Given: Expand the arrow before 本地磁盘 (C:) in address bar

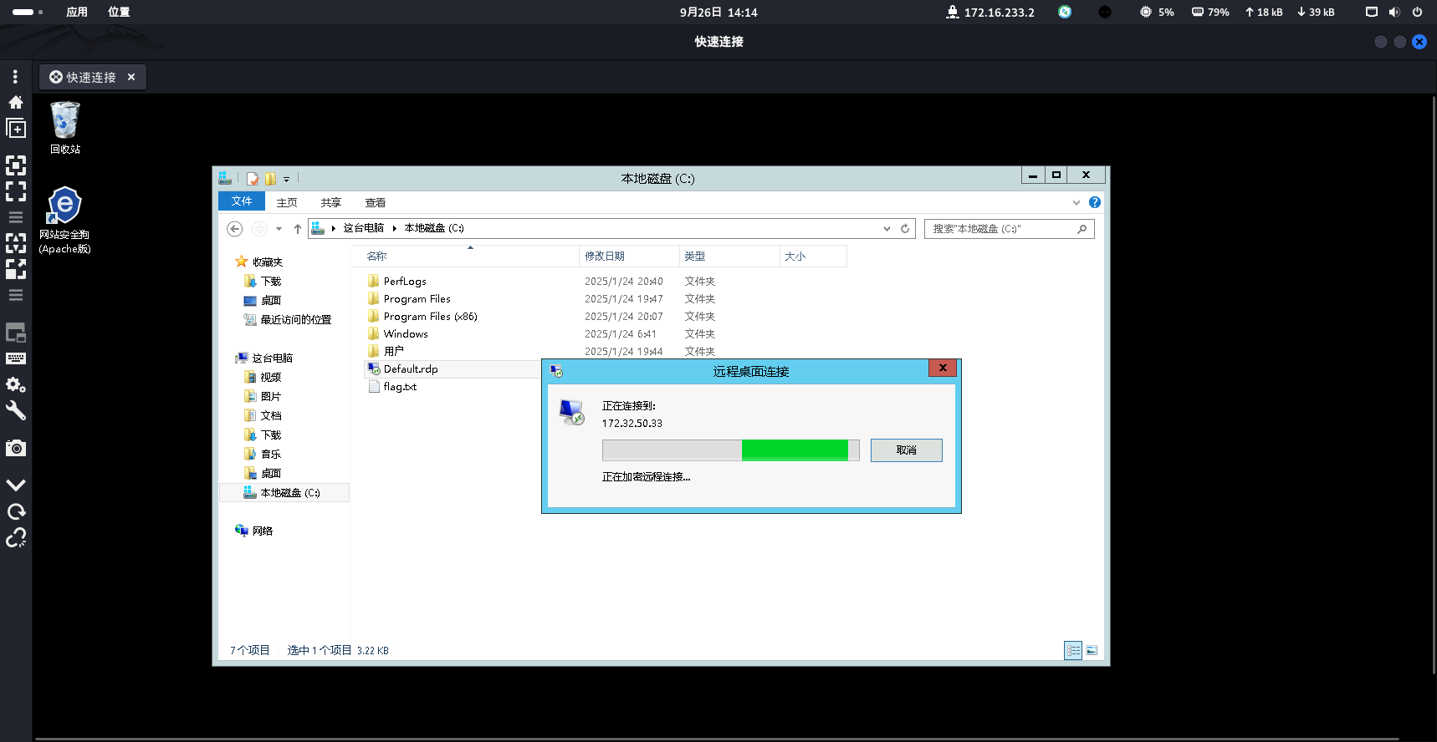Looking at the screenshot, I should point(394,228).
